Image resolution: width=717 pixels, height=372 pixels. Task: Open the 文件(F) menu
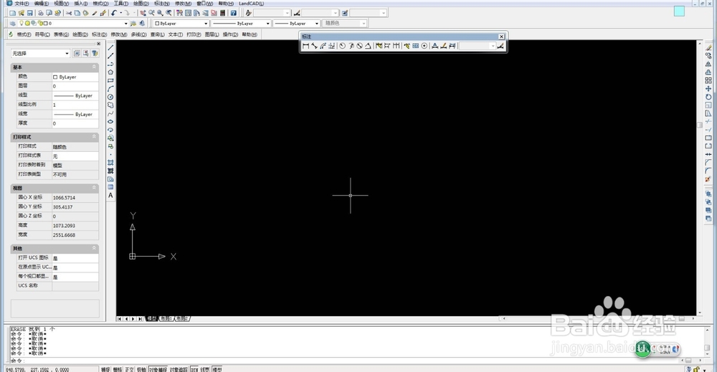click(x=22, y=3)
